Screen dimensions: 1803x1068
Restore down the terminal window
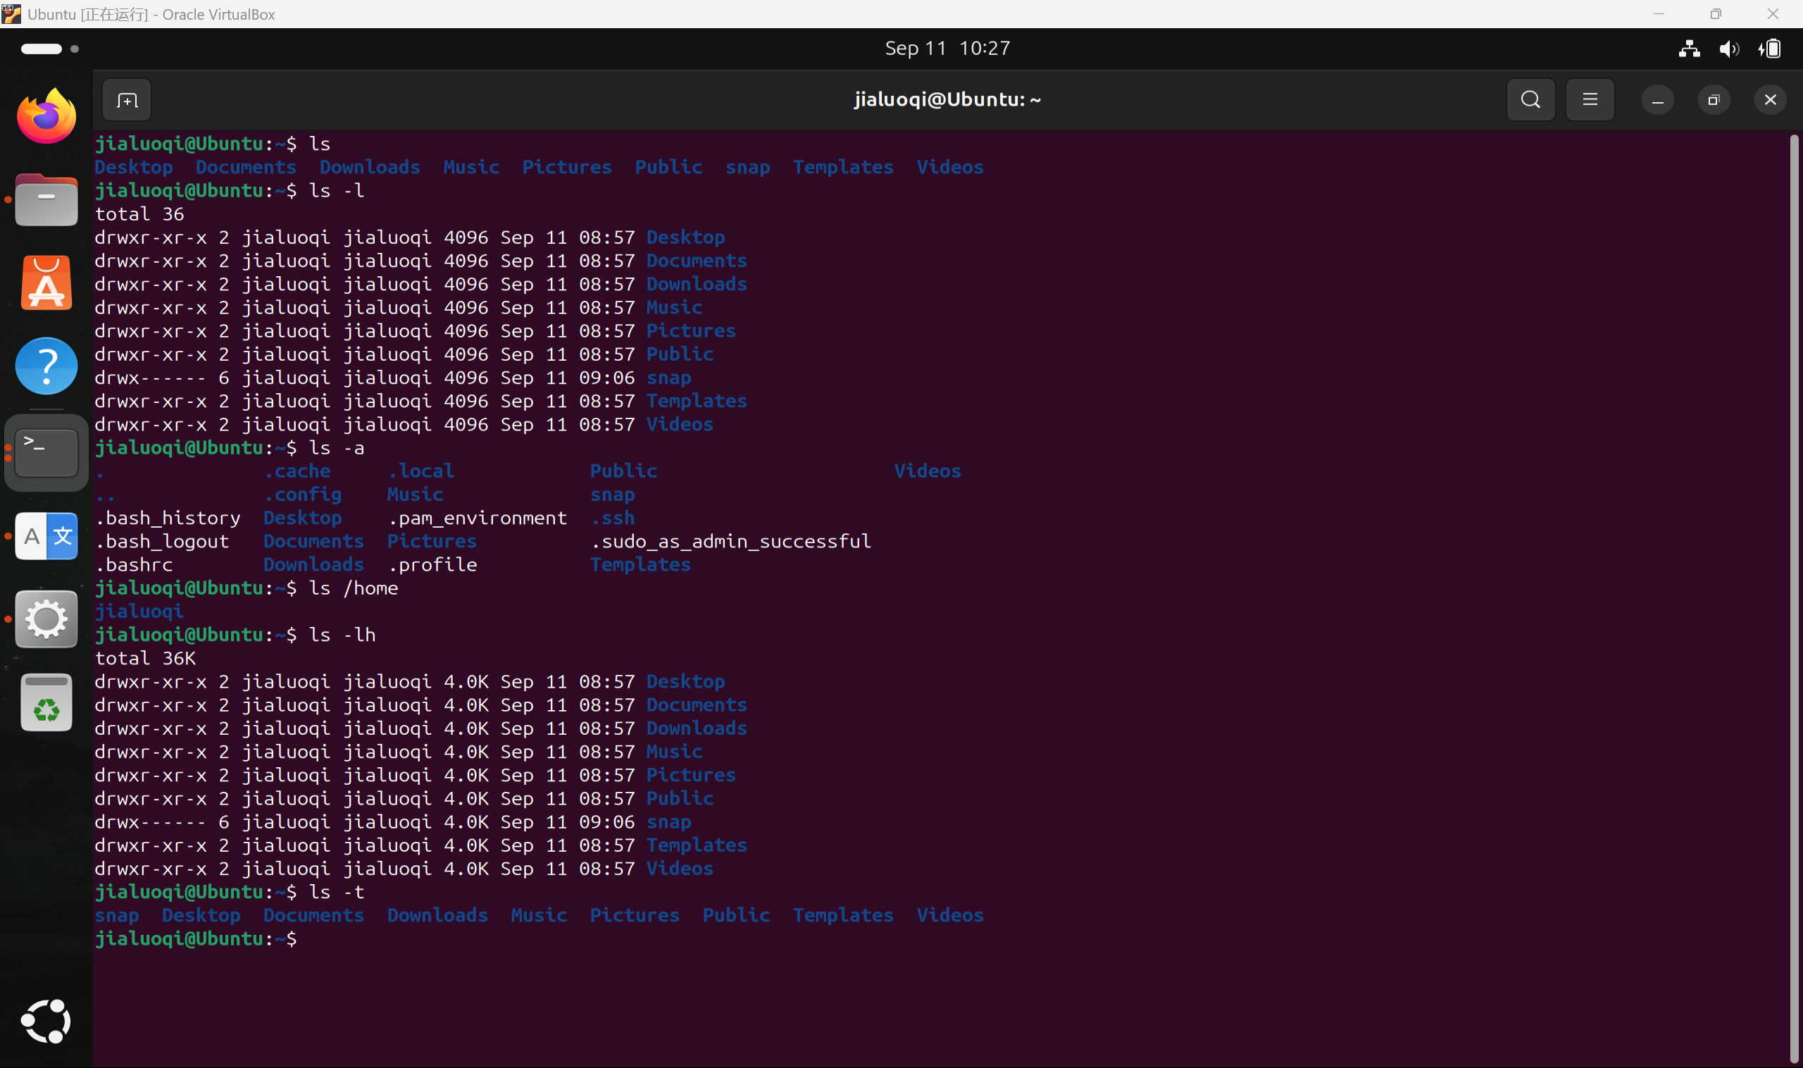(x=1713, y=100)
